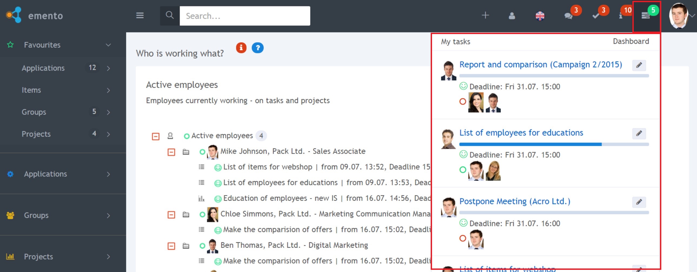Click blonde woman assignee in 'List of employees' task
This screenshot has height=272, width=697.
(x=493, y=171)
